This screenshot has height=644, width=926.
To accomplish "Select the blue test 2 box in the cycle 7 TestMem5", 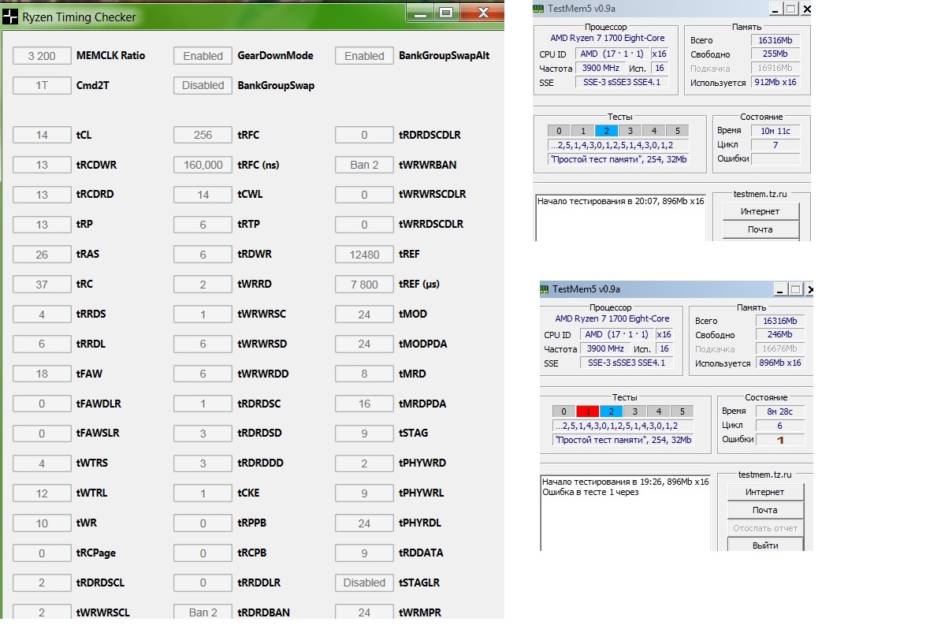I will (607, 131).
